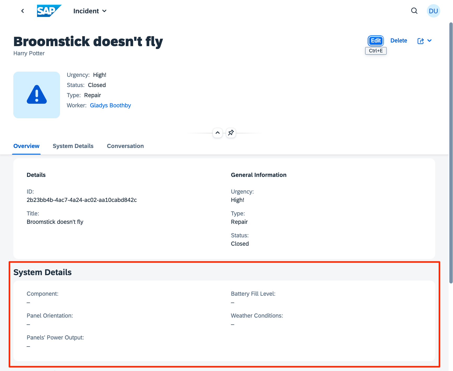Click the 'Broomstick doesn't fly' page heading
The height and width of the screenshot is (371, 453).
(x=88, y=42)
